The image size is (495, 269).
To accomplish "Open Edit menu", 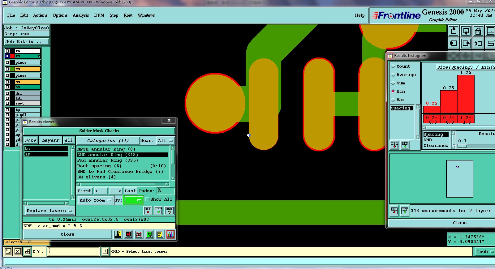I will click(x=24, y=15).
